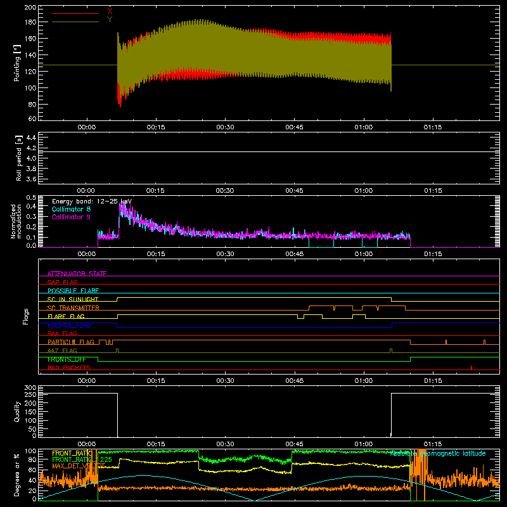Viewport: 507px width, 507px height.
Task: Click the 300 tick on Quality axis
Action: click(x=30, y=388)
